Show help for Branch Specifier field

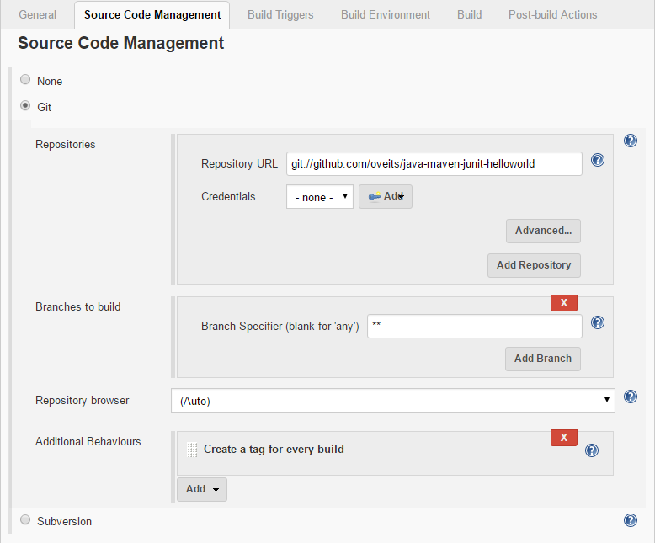pyautogui.click(x=597, y=322)
